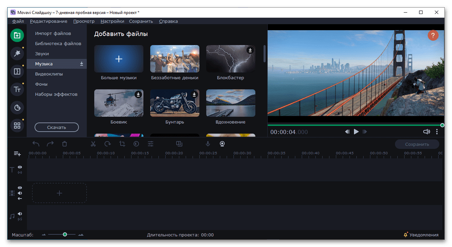Viewport: 452px width, 247px height.
Task: Click the microphone record audio icon
Action: [208, 144]
